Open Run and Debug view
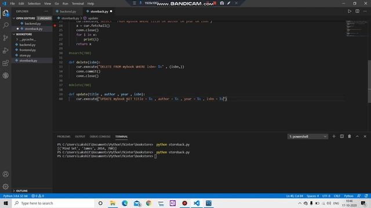The height and width of the screenshot is (208, 371). click(x=6, y=50)
